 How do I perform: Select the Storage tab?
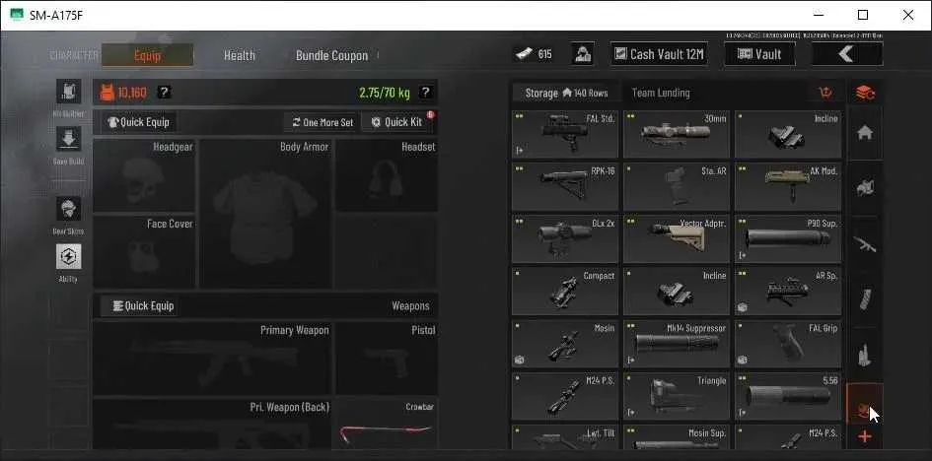click(566, 93)
